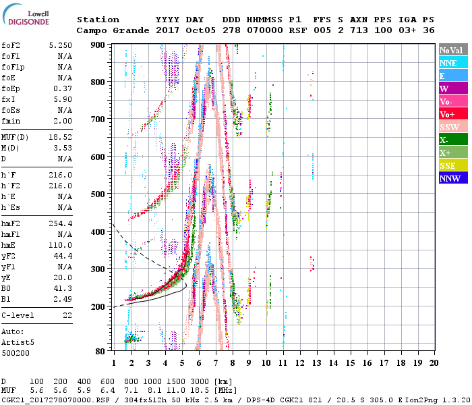The height and width of the screenshot is (405, 472).
Task: Click the MUF 18.5 value for 3000 km
Action: [x=200, y=391]
